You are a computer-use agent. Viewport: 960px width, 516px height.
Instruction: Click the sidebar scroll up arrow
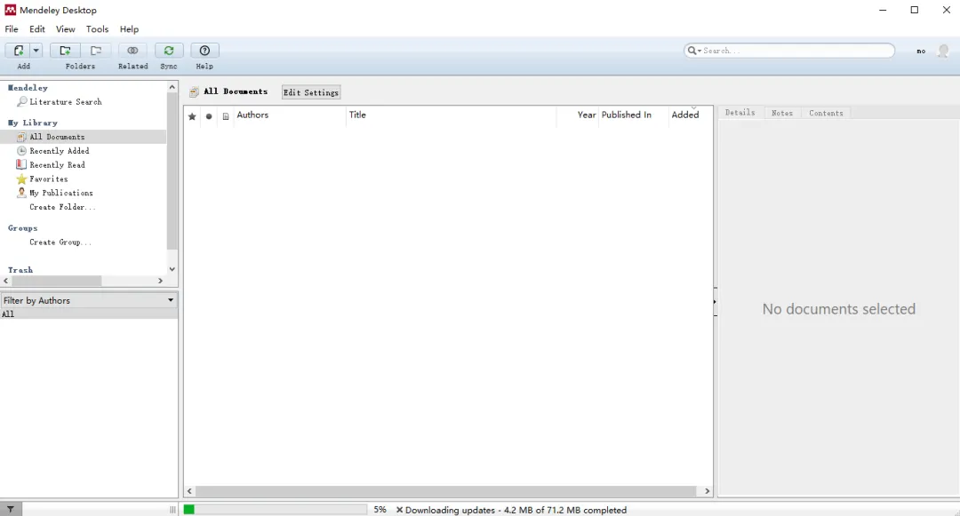coord(172,87)
